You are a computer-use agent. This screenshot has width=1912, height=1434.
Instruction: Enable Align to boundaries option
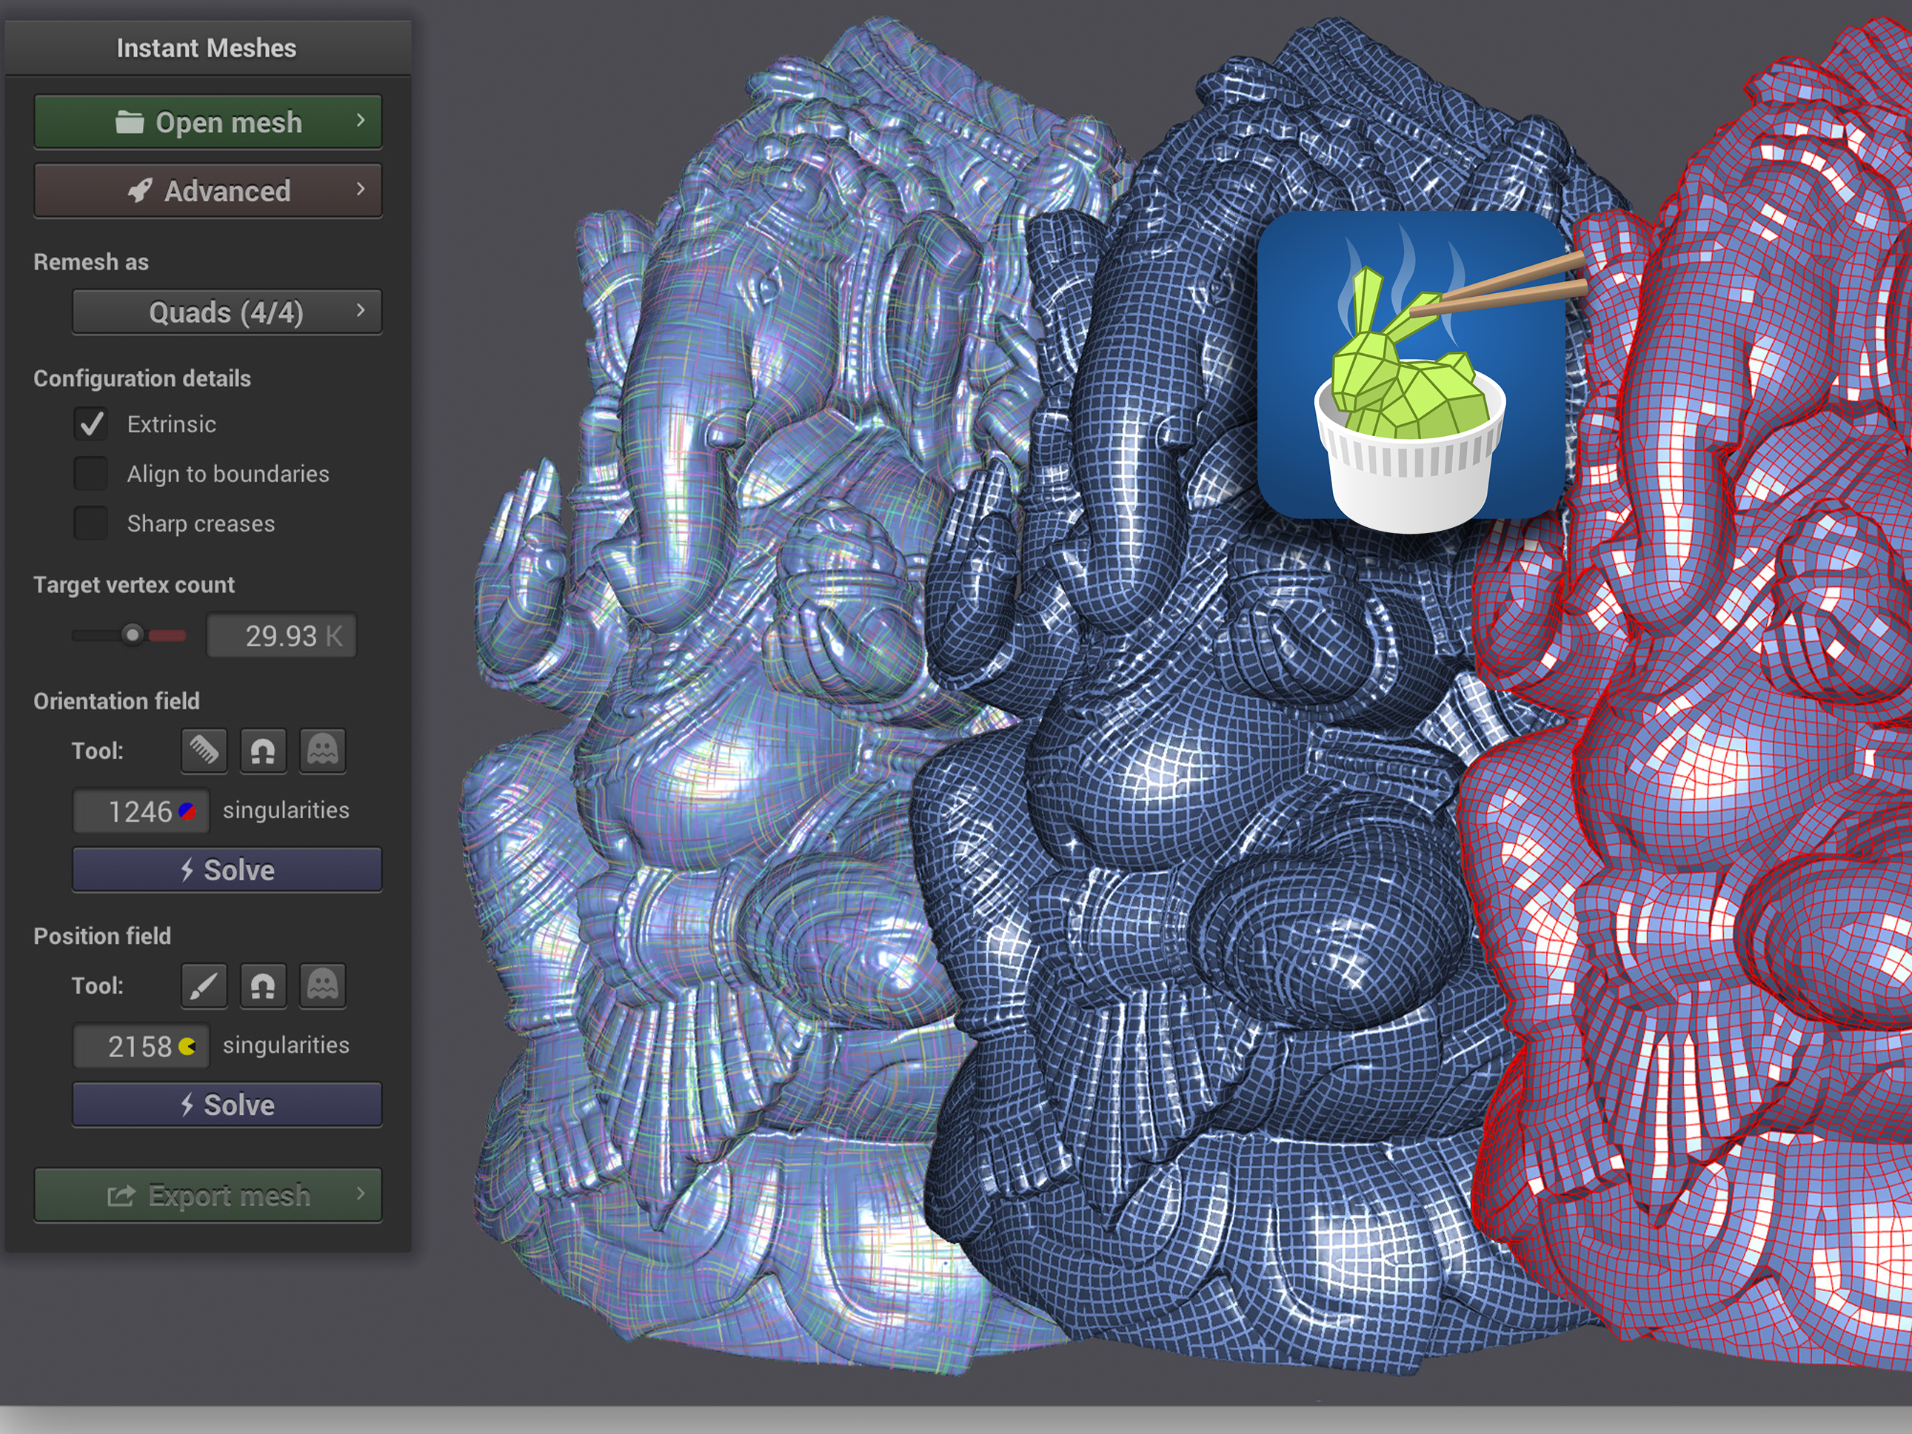click(91, 474)
